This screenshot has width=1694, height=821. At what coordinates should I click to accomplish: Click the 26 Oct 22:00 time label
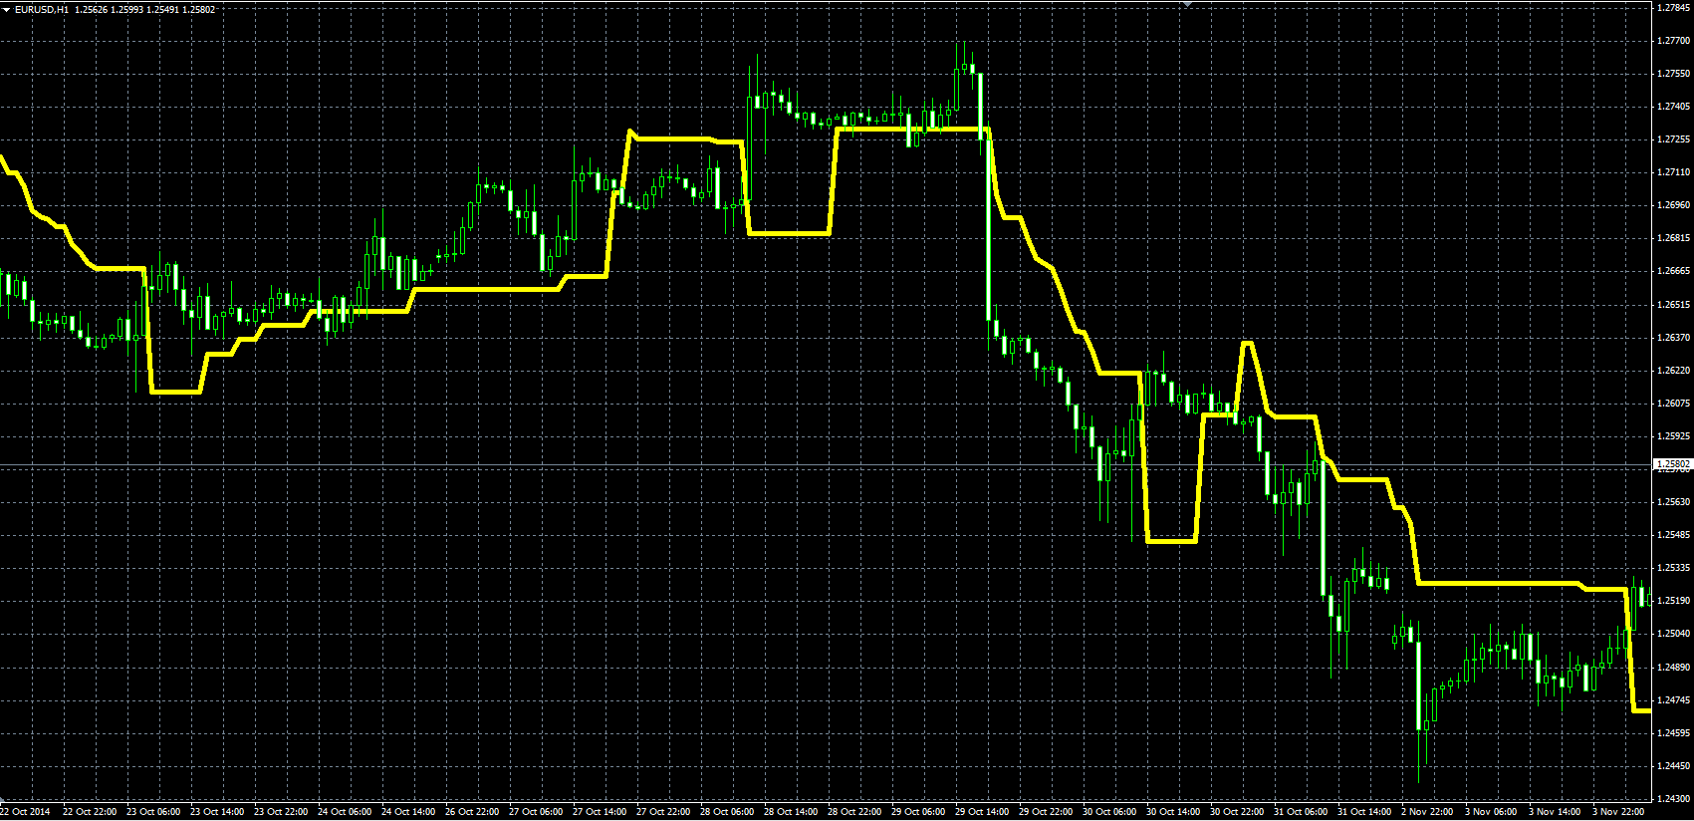pos(472,812)
